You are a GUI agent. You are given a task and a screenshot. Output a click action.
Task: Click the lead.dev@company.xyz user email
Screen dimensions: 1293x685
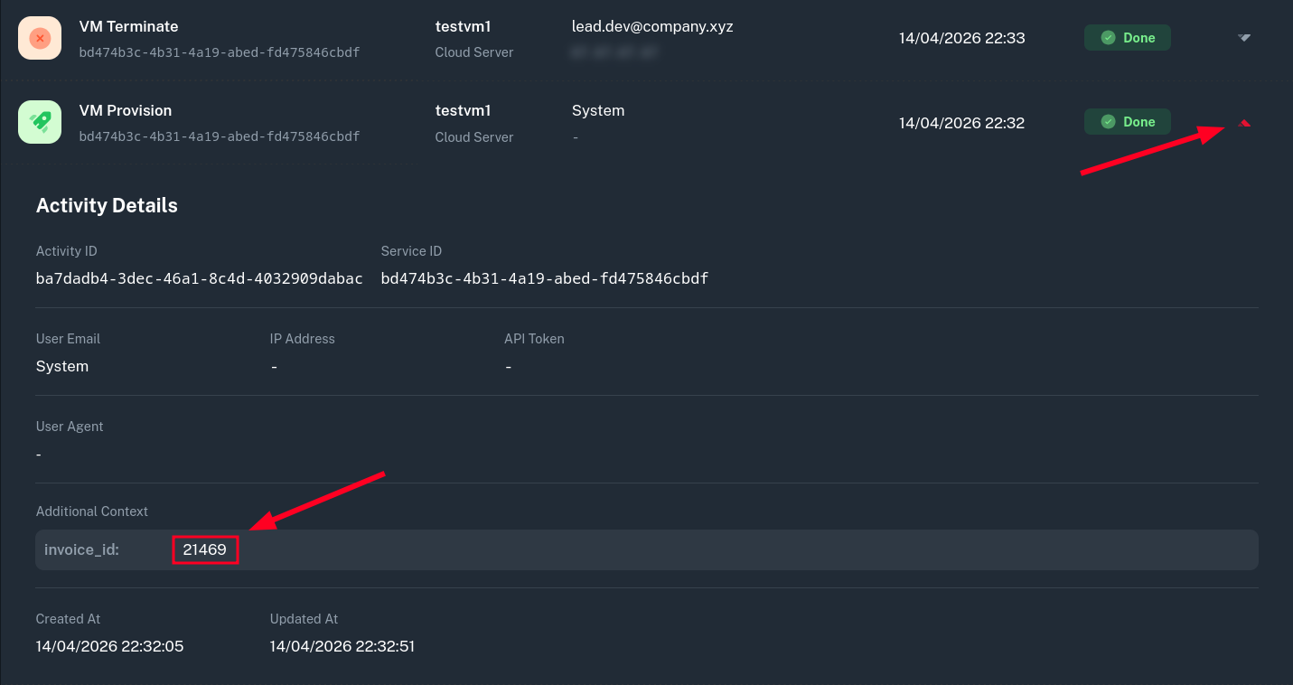(652, 26)
